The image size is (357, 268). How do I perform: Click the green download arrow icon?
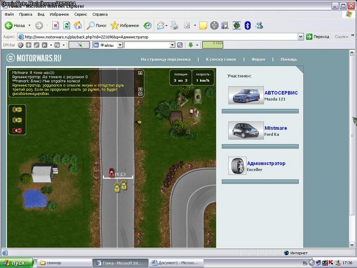tap(191, 45)
